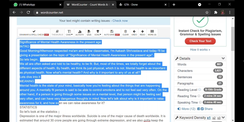This screenshot has width=244, height=122.
Task: Open the Thesaurus tool
Action: point(57,33)
